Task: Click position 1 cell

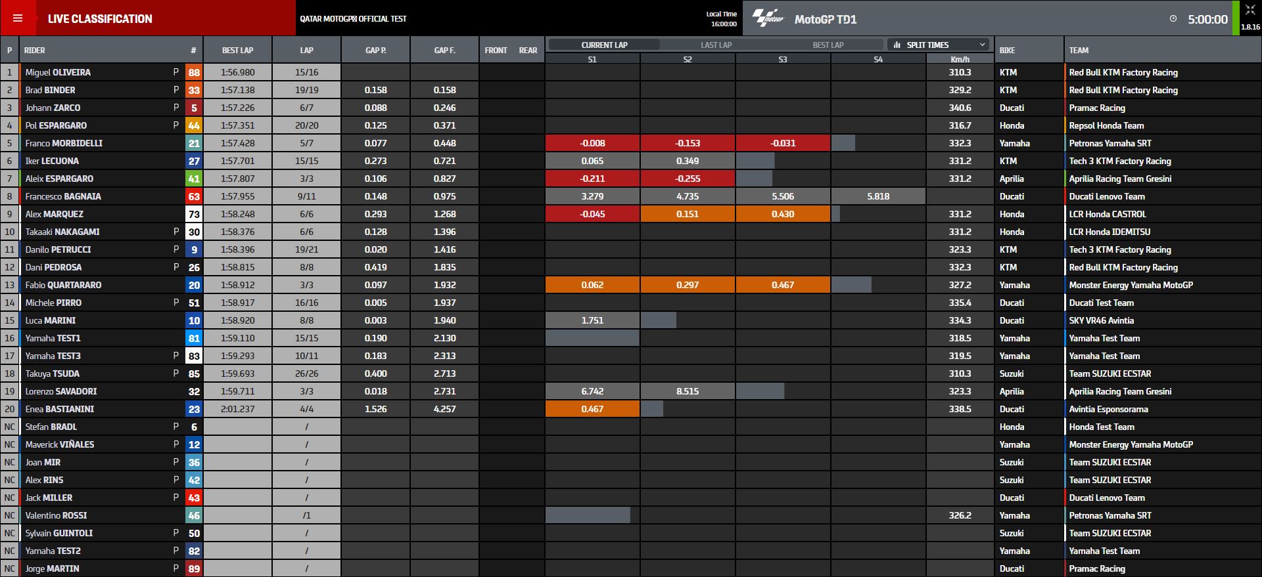Action: click(x=9, y=72)
